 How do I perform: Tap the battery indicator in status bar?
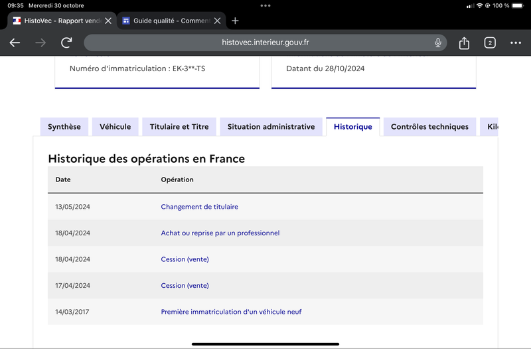pos(518,5)
